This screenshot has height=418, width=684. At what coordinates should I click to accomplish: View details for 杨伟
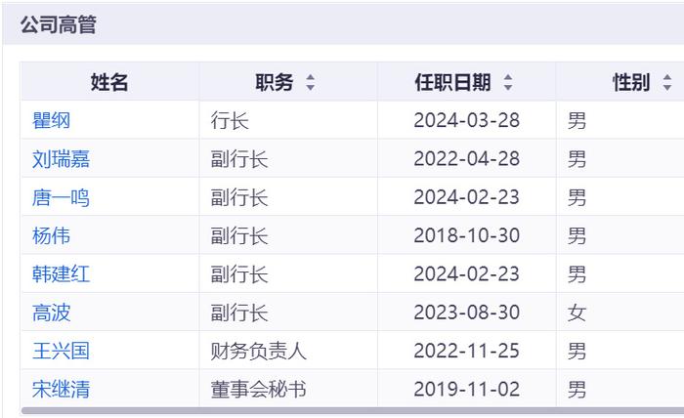coord(52,235)
